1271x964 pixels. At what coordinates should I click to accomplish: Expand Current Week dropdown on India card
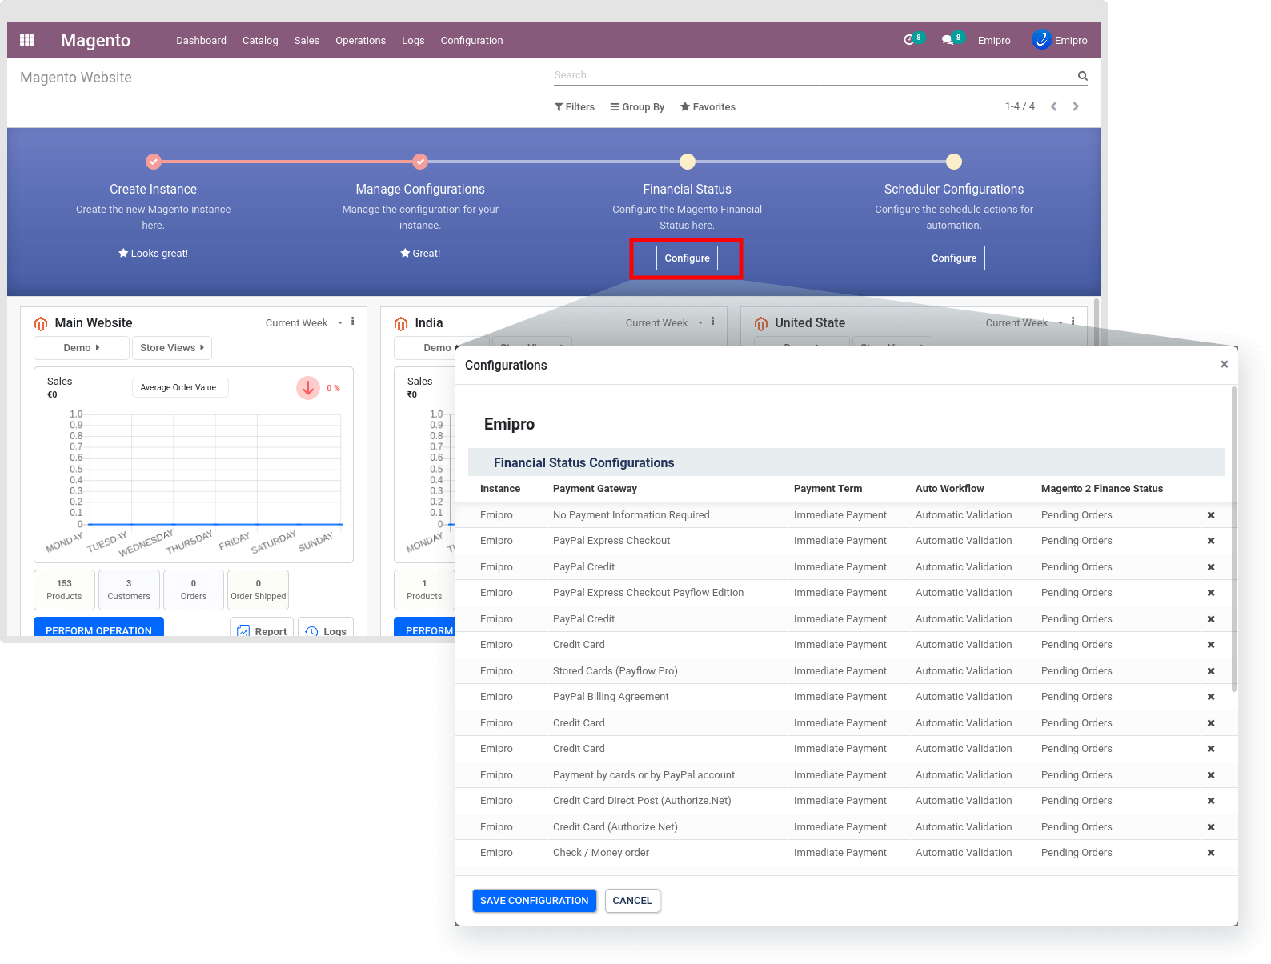click(664, 323)
